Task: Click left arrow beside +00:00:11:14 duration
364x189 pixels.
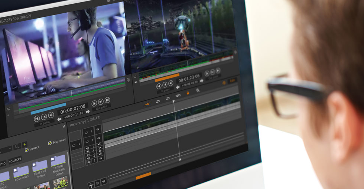Action: [x=59, y=119]
